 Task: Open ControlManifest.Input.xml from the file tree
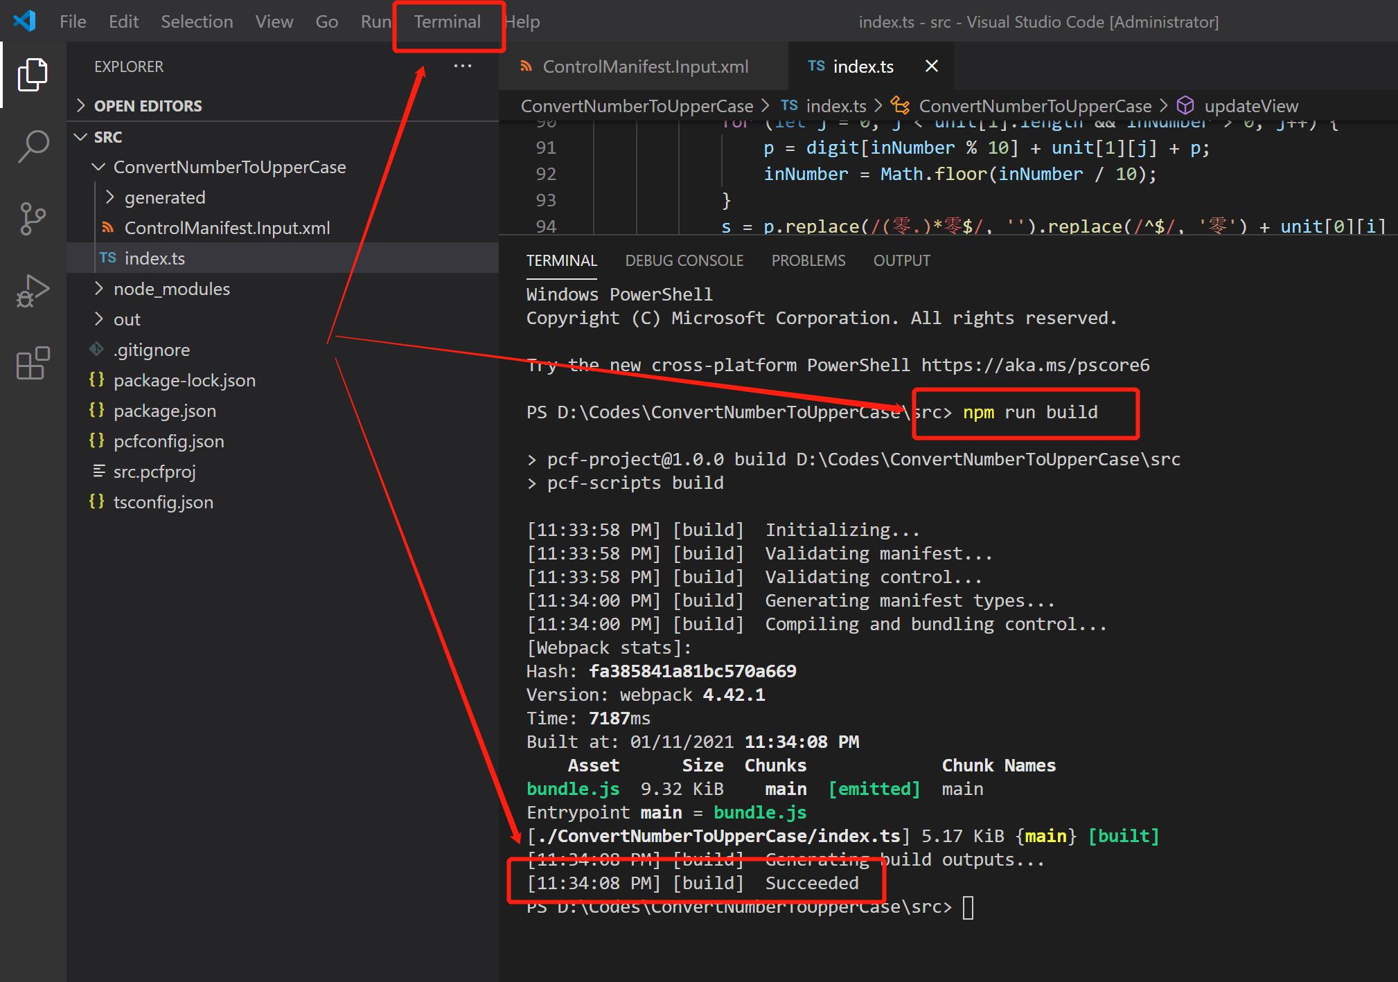283,228
